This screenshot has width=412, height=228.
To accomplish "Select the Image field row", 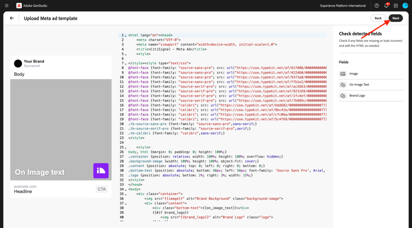I will click(371, 74).
